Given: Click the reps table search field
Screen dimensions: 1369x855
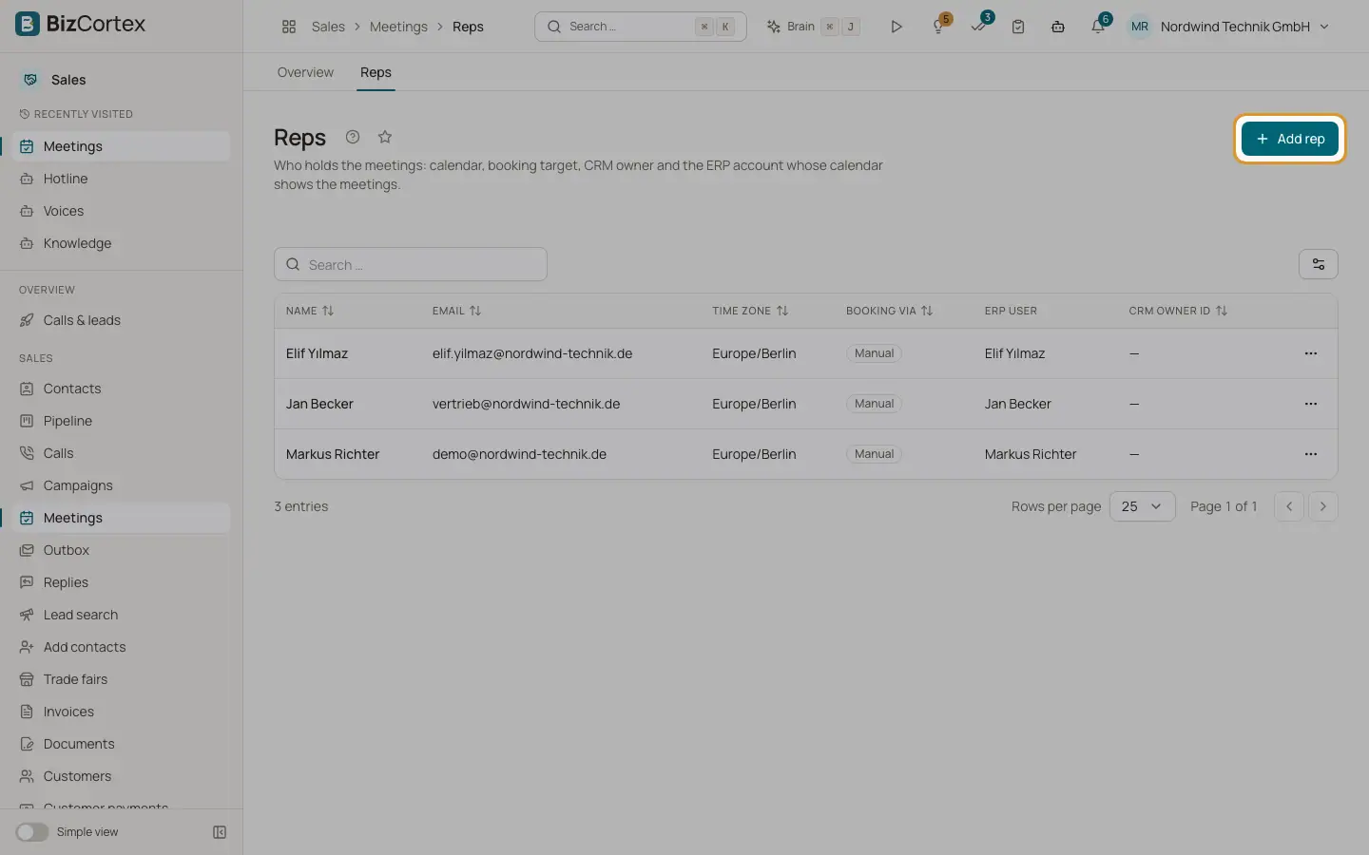Looking at the screenshot, I should 411,264.
